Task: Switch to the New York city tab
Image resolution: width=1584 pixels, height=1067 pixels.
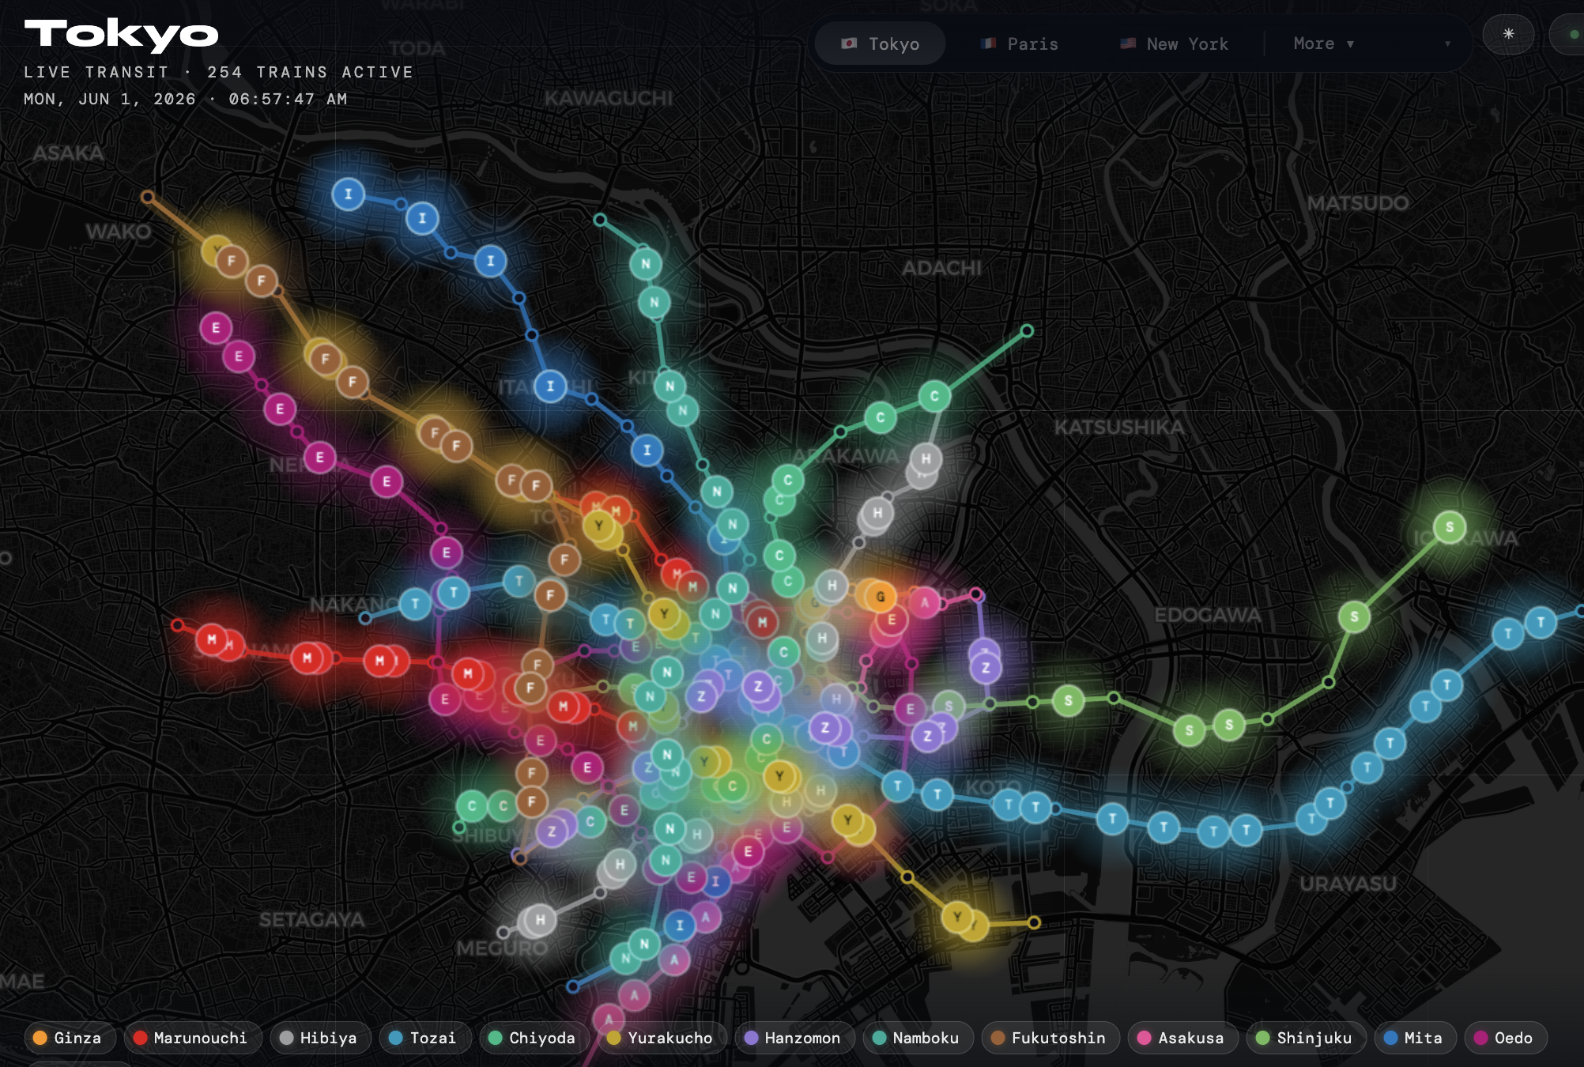Action: coord(1175,43)
